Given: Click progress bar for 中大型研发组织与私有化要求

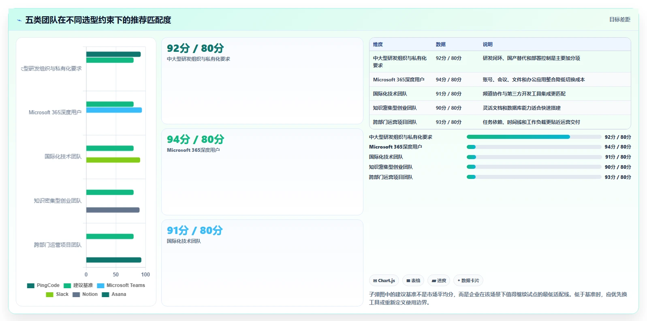Looking at the screenshot, I should 534,137.
